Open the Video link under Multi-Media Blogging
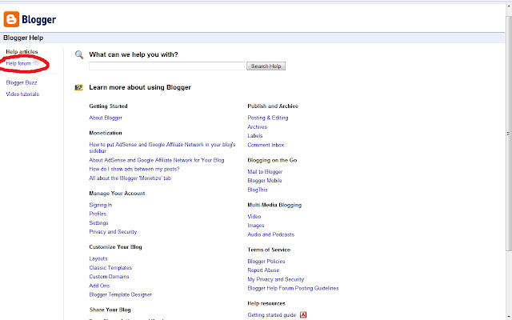This screenshot has width=512, height=320. coord(254,216)
